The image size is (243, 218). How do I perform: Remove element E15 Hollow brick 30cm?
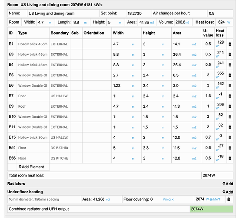click(230, 137)
